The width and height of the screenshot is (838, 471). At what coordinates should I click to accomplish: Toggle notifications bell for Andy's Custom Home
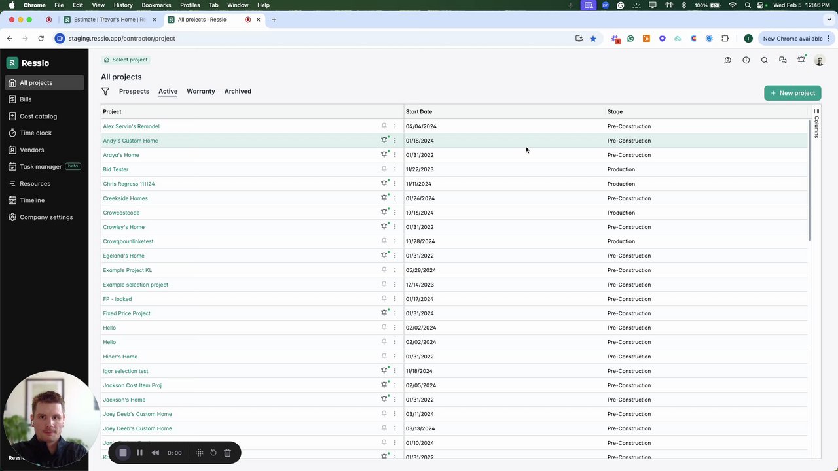click(384, 141)
